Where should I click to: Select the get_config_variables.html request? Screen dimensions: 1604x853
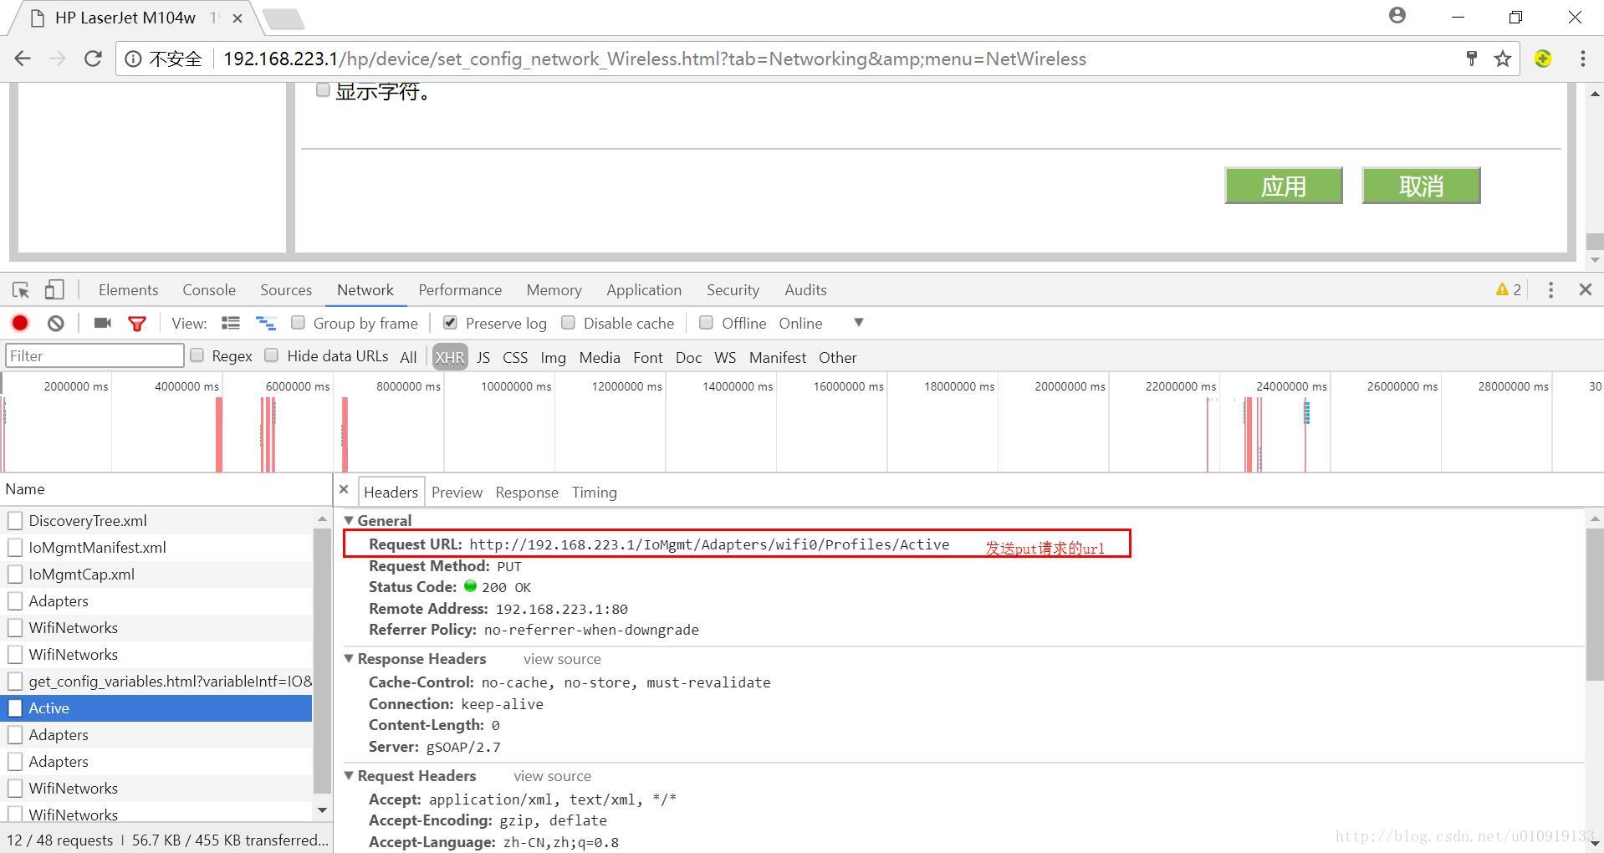[x=156, y=681]
